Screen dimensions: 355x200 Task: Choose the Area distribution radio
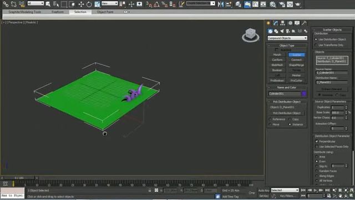coord(317,157)
